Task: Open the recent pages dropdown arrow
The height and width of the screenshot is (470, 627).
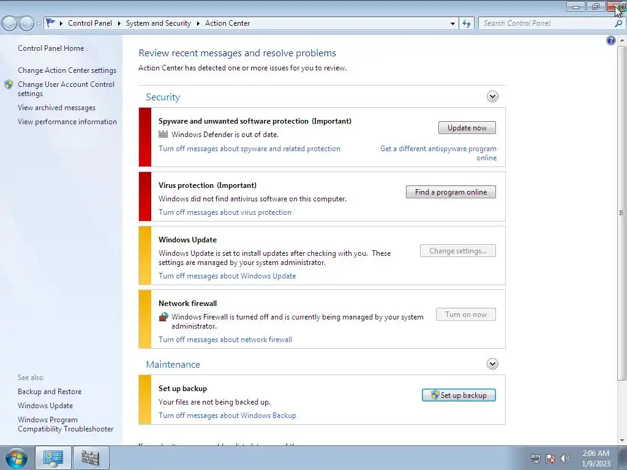Action: coord(39,24)
